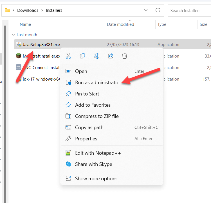Click the Copy icon in context menu
The image size is (211, 203).
[82, 56]
